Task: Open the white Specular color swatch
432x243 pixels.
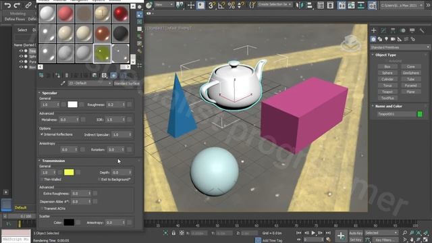Action: coord(72,105)
